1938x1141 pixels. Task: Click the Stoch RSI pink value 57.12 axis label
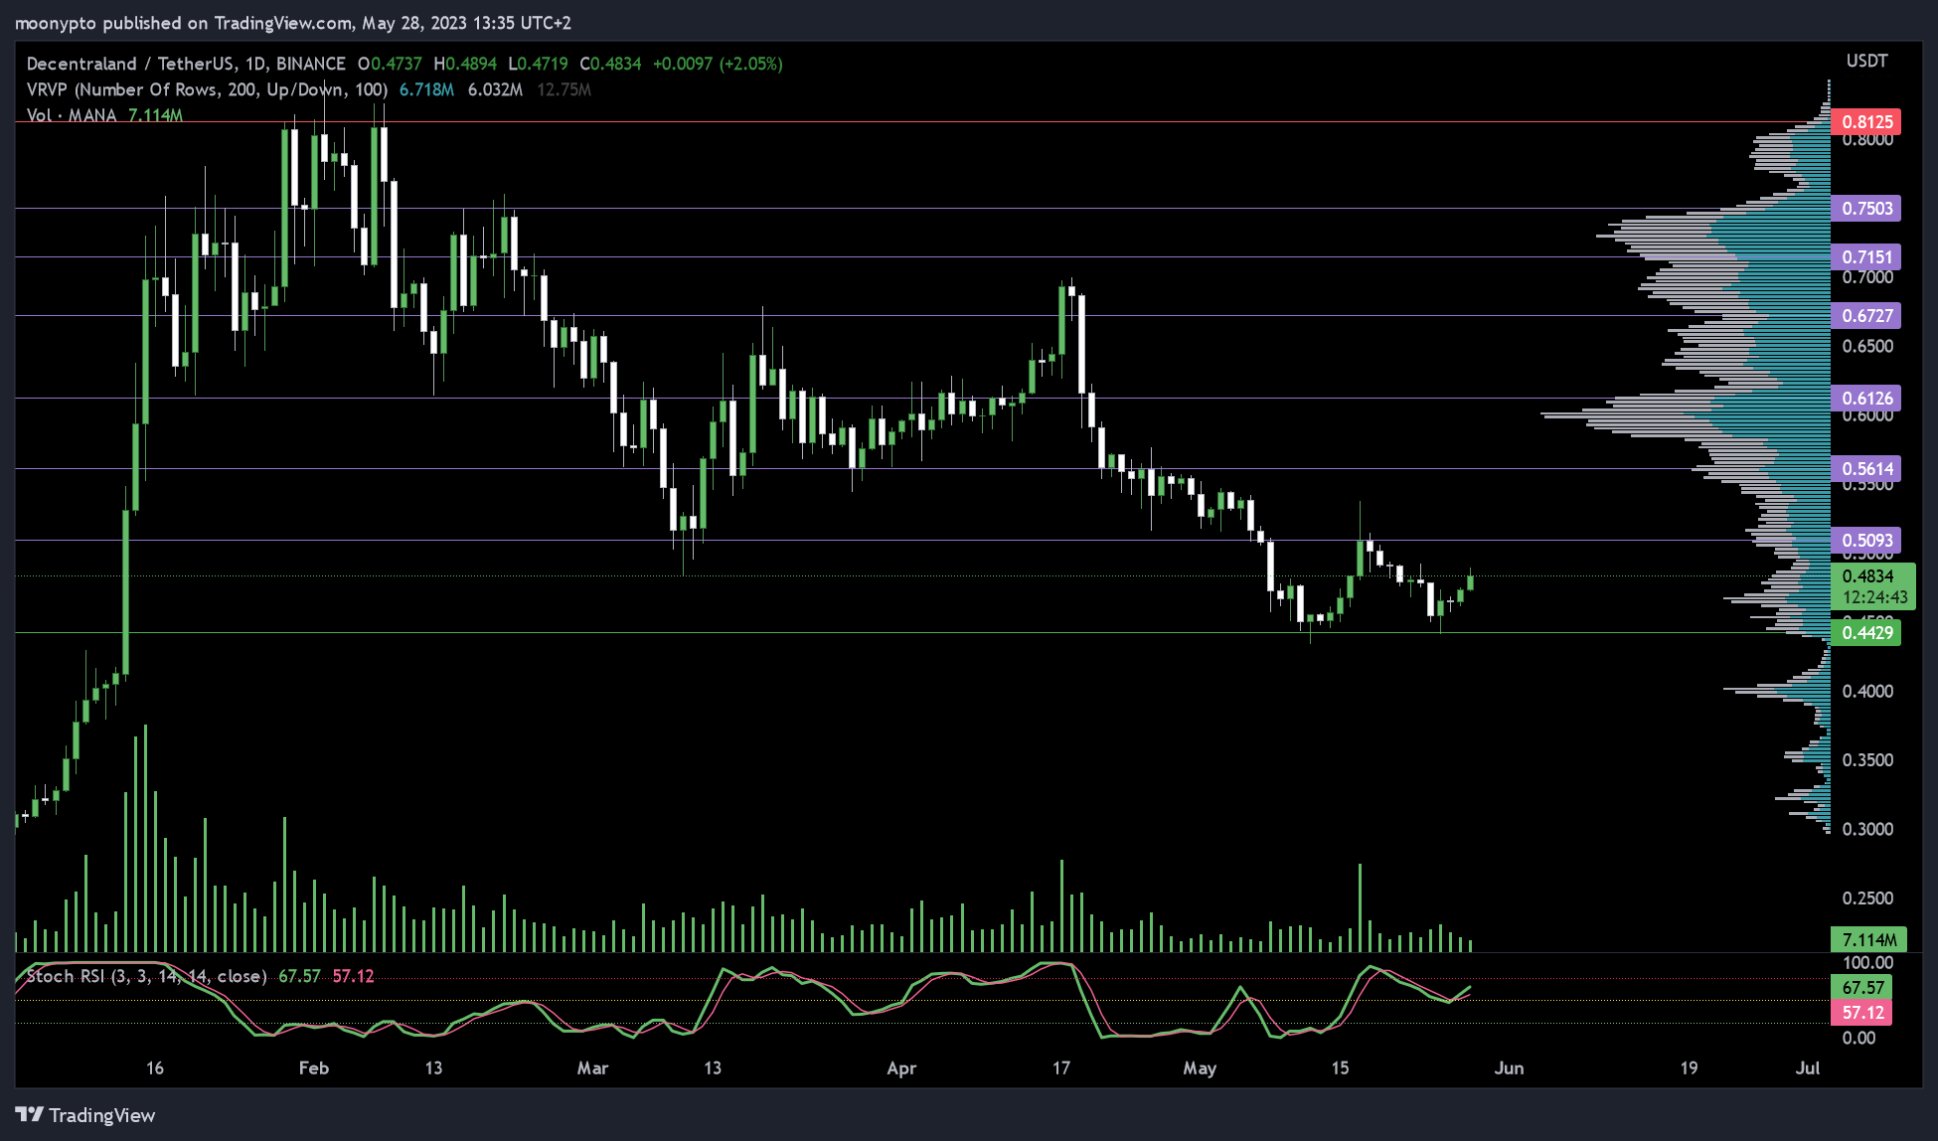click(1862, 1012)
